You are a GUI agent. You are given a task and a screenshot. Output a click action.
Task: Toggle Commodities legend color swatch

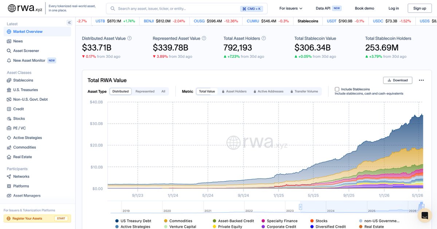pos(166,221)
